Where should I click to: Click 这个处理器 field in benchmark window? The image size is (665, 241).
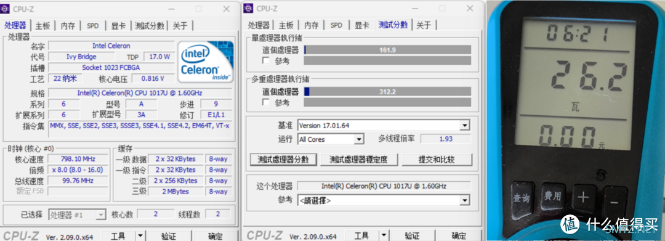(384, 186)
